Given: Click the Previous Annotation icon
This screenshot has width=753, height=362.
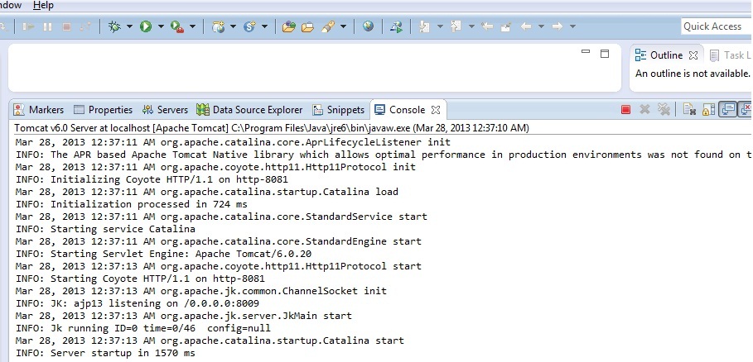Looking at the screenshot, I should coord(456,26).
